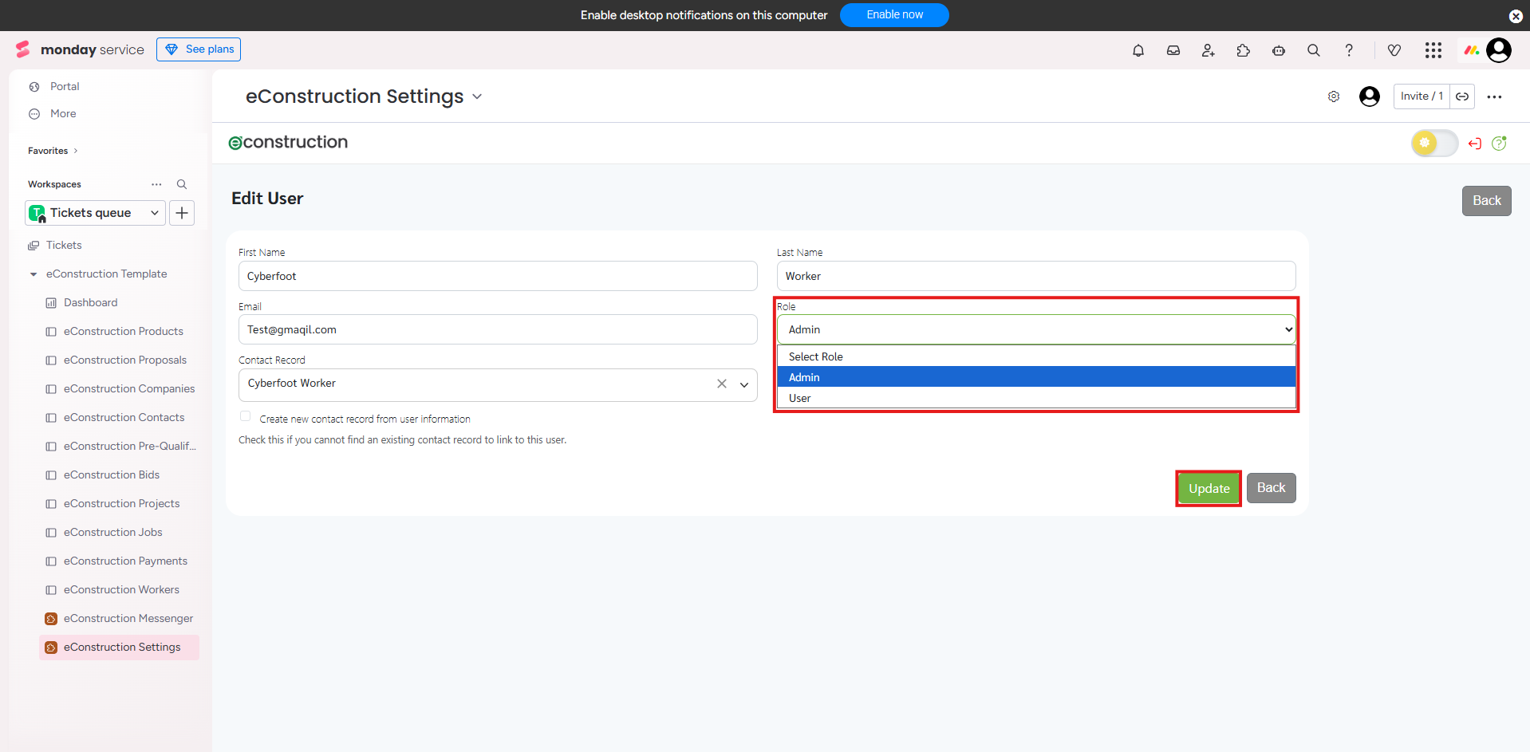Viewport: 1530px width, 752px height.
Task: Open eConstruction Messenger in sidebar
Action: 128,619
